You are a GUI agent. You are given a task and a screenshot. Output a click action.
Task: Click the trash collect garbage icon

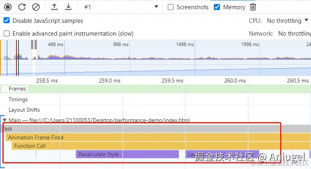pyautogui.click(x=253, y=7)
